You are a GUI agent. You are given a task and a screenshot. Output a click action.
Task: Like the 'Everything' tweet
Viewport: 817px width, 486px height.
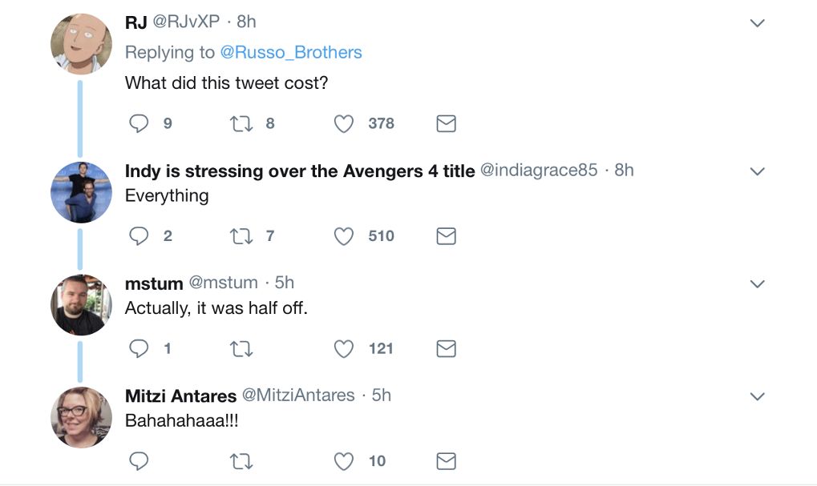(x=344, y=235)
